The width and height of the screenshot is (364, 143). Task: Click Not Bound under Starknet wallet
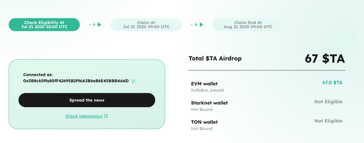coord(202,109)
